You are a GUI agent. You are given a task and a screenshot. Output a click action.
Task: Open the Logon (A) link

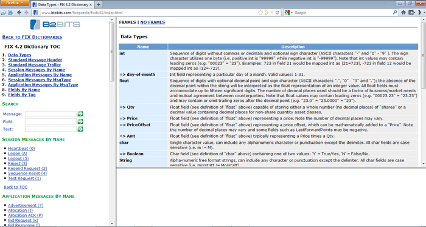click(x=18, y=154)
